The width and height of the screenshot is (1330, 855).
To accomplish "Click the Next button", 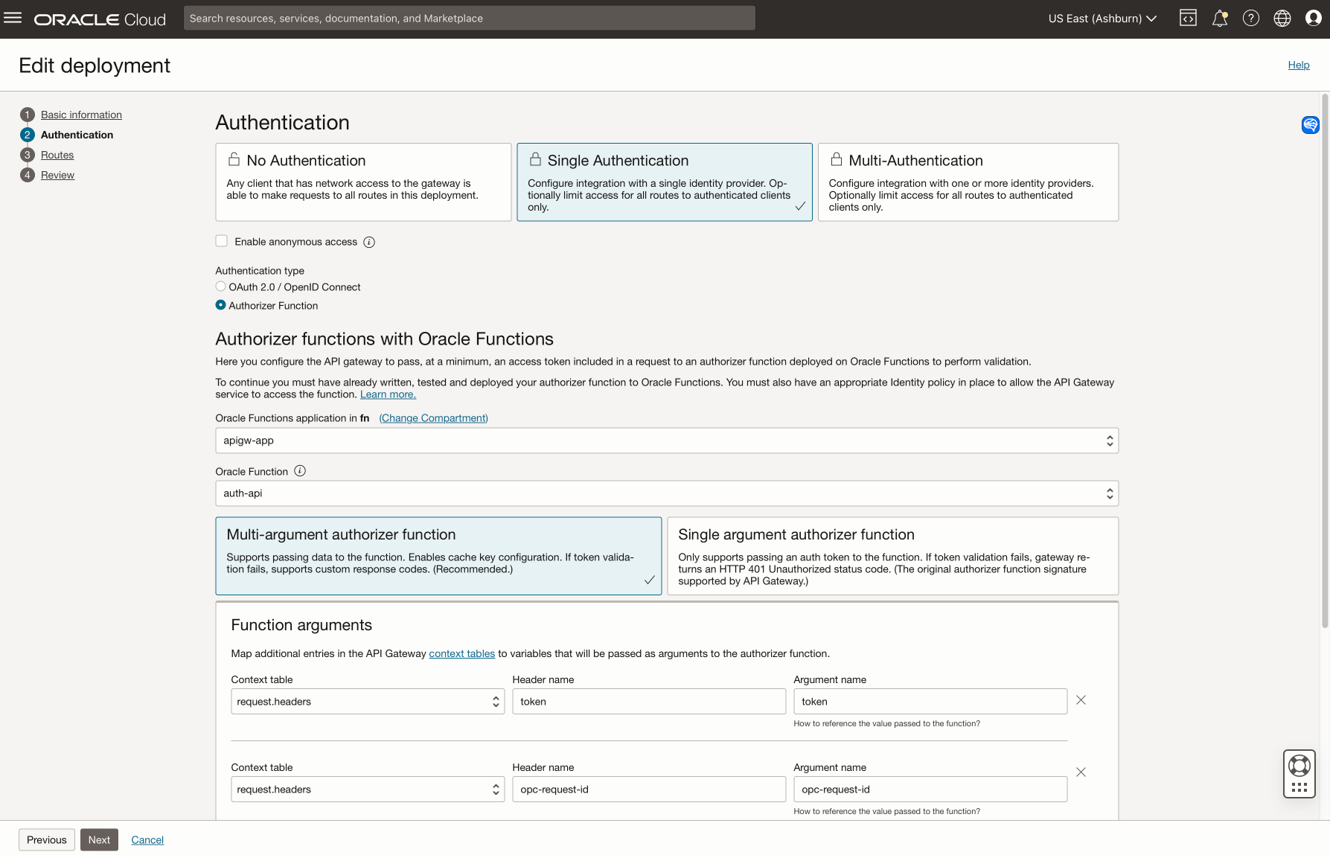I will (99, 839).
